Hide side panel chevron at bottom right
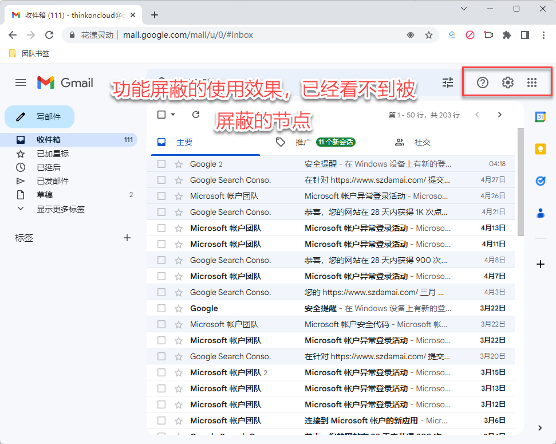Viewport: 556px width, 444px height. coord(540,428)
